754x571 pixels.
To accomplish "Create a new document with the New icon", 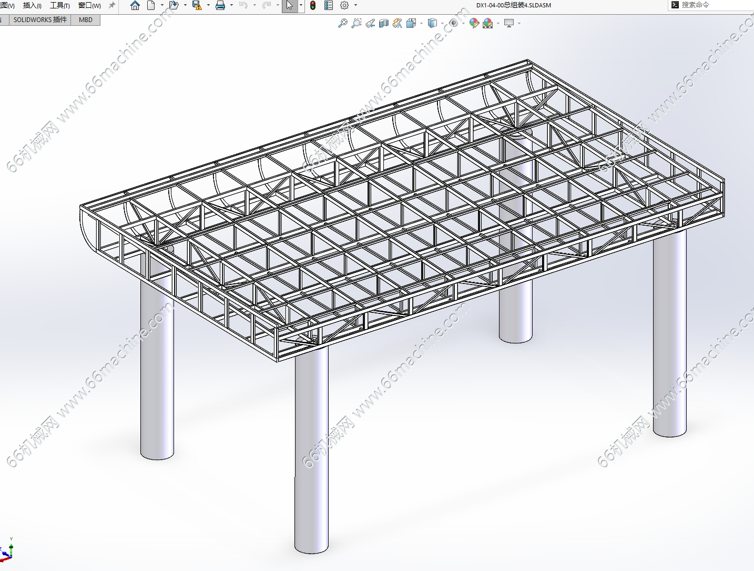I will 151,5.
